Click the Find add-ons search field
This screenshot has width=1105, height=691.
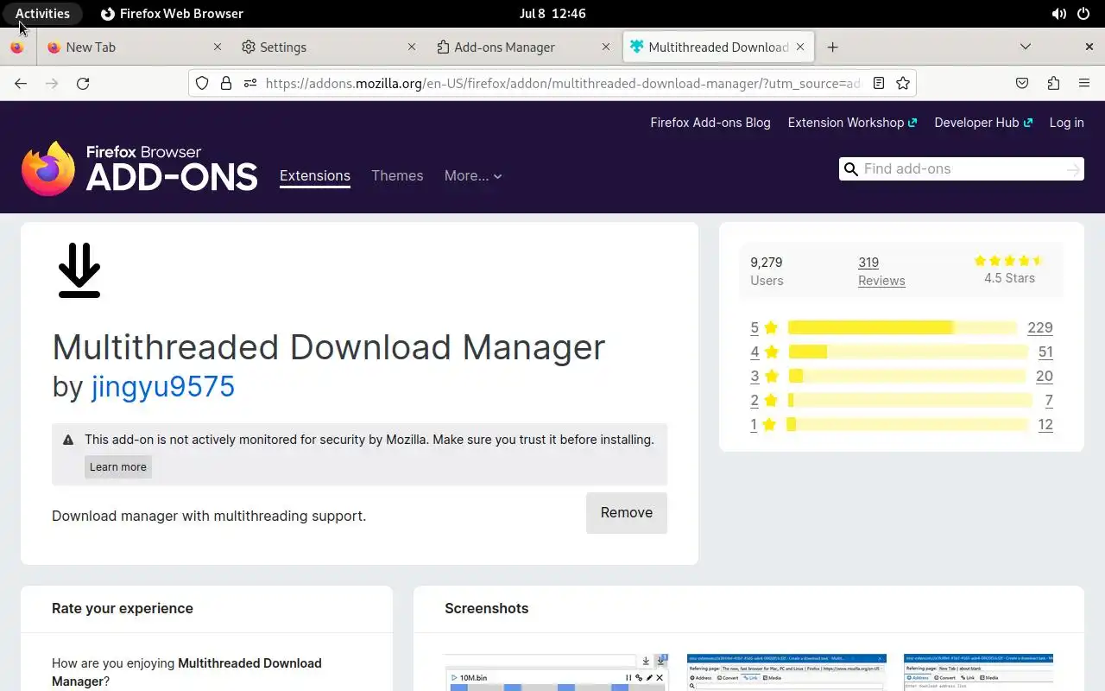click(962, 169)
